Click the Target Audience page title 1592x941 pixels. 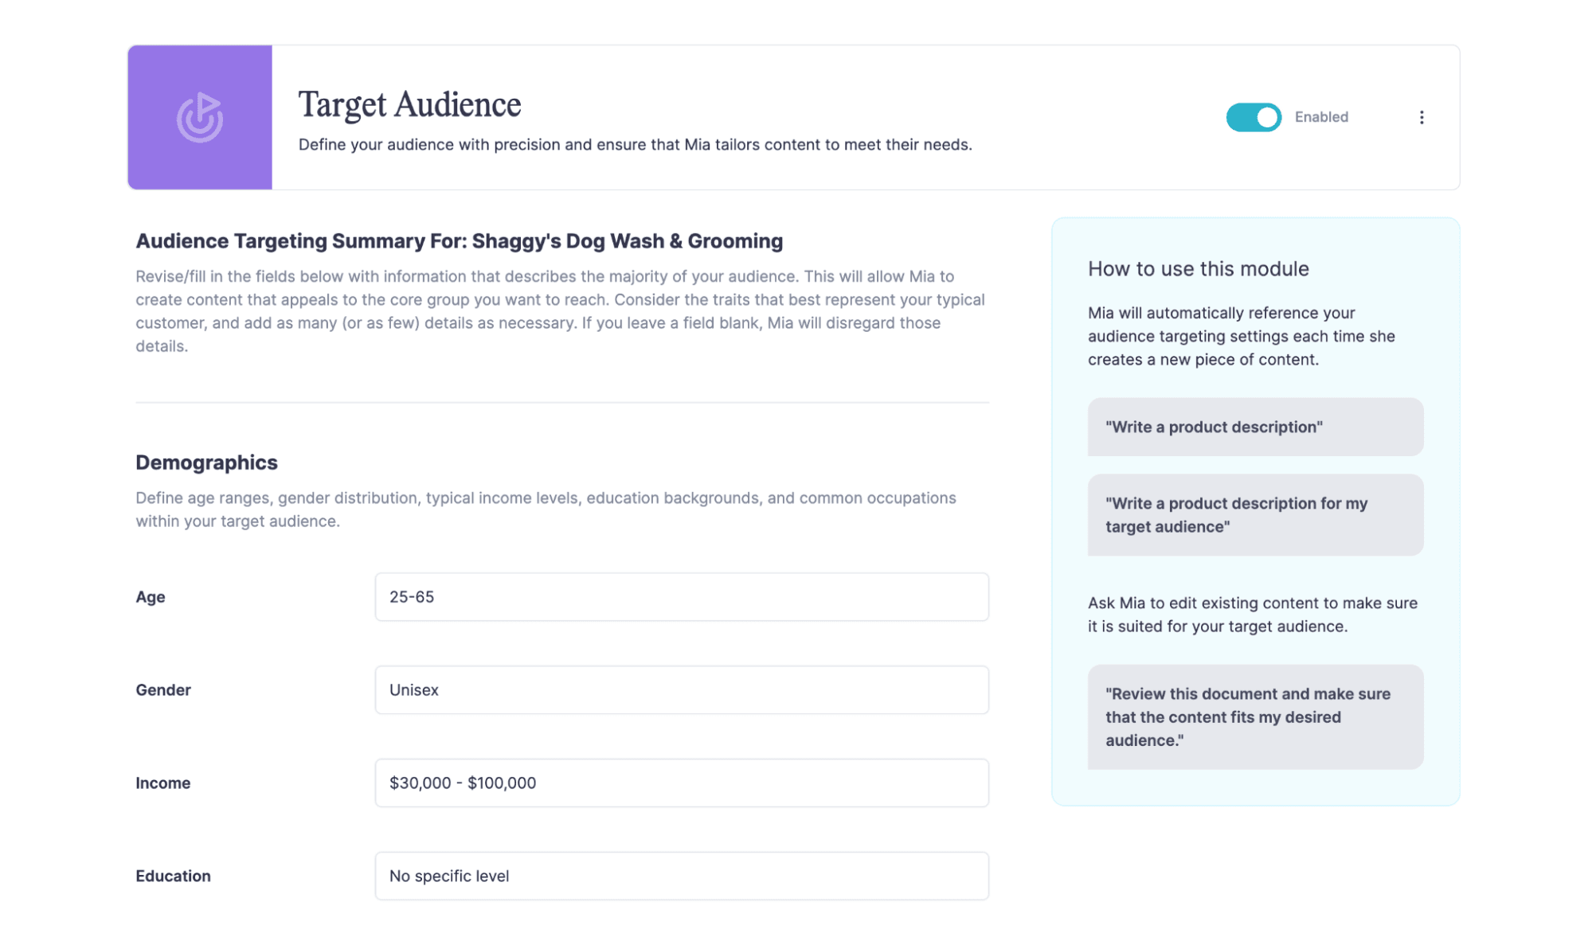(x=409, y=105)
